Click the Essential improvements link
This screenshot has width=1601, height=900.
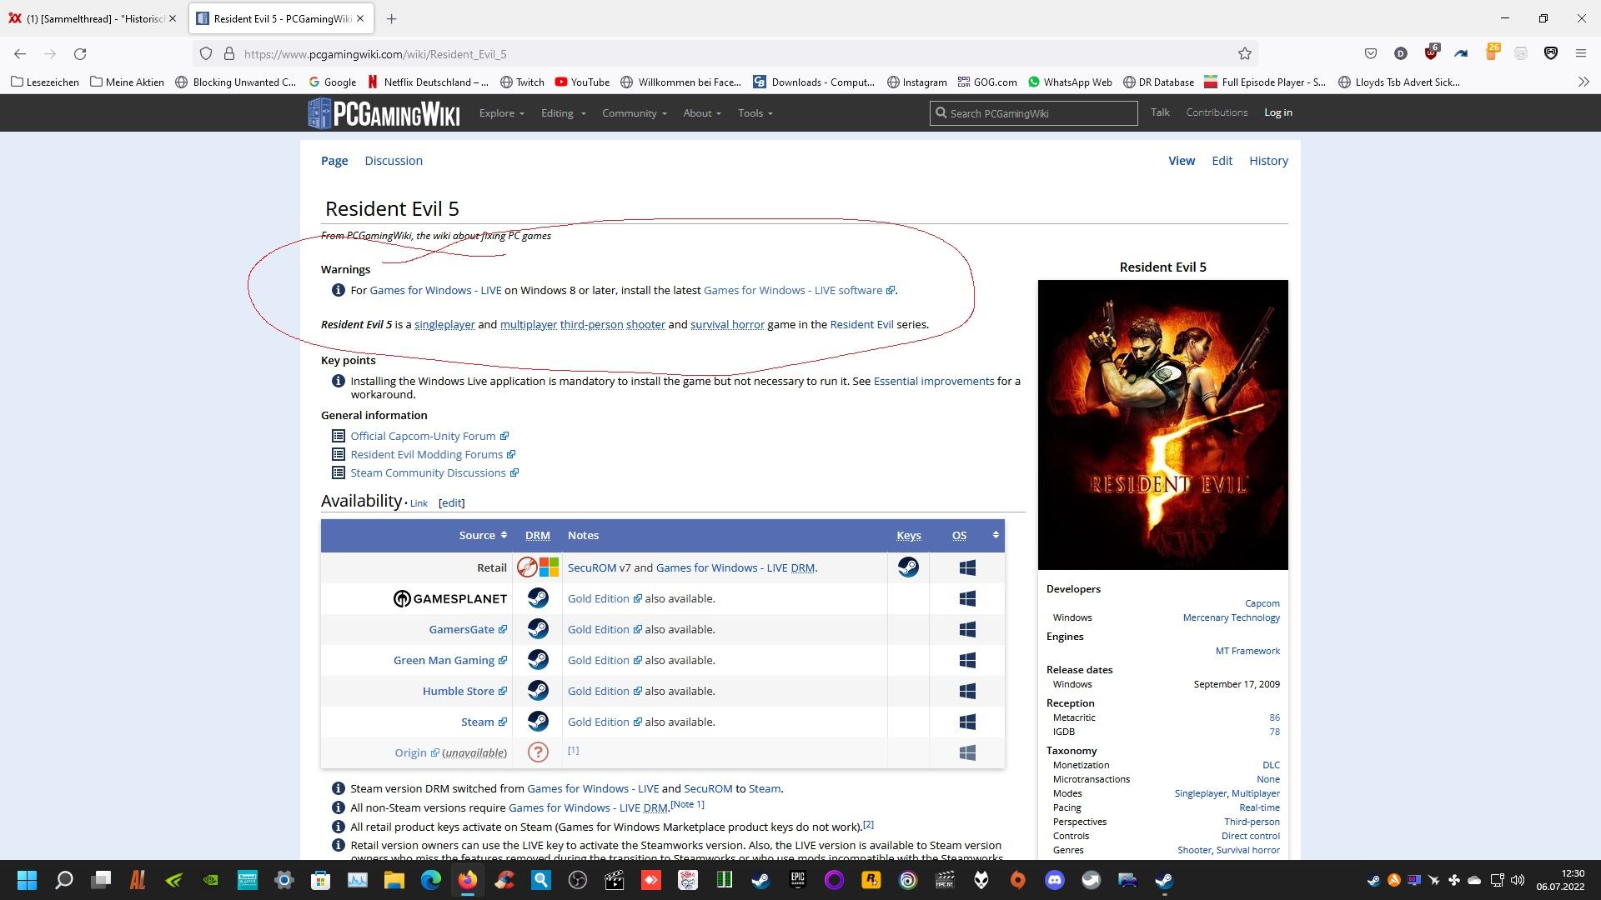pos(933,381)
